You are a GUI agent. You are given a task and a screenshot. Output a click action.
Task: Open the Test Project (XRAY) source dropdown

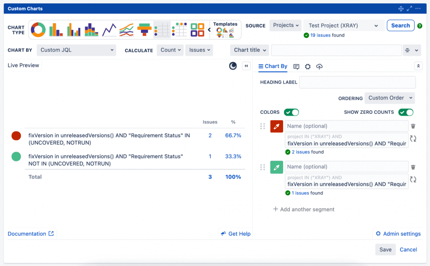click(343, 26)
